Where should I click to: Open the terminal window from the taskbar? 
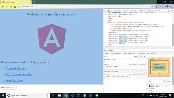pos(78,96)
